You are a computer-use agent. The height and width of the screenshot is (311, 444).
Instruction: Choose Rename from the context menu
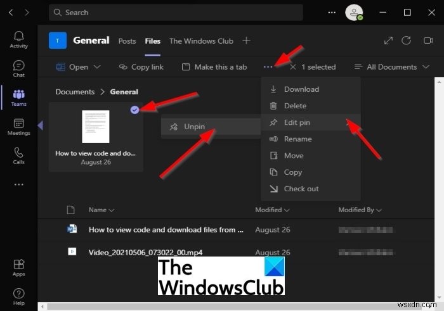tap(311, 139)
